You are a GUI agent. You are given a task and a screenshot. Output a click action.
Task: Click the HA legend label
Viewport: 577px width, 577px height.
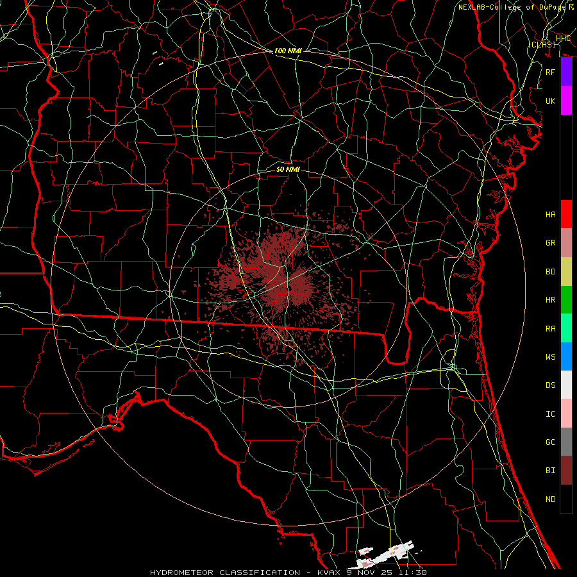pos(551,215)
